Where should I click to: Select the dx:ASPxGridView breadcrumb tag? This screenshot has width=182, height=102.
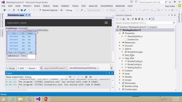pos(84,68)
